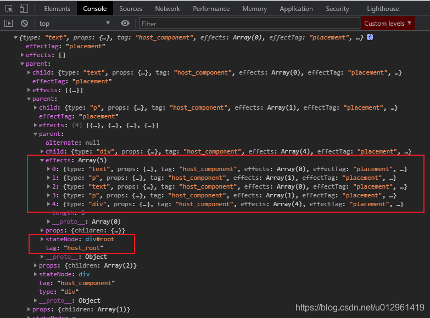Show the console sidebar panel icon
The height and width of the screenshot is (318, 430).
(8, 24)
